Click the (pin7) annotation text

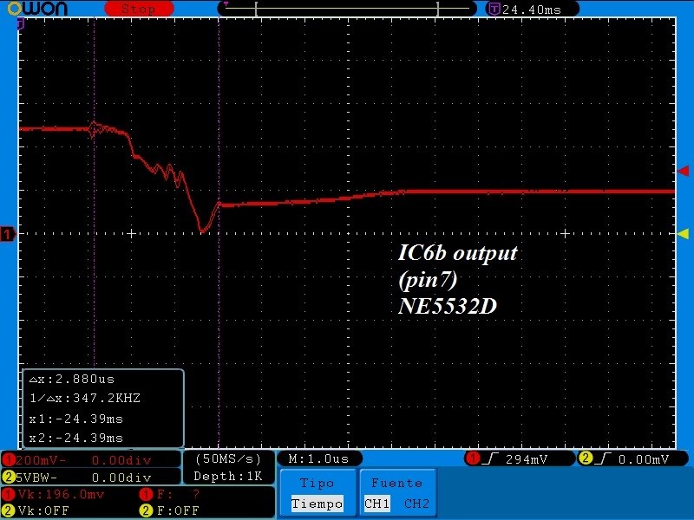[x=427, y=279]
